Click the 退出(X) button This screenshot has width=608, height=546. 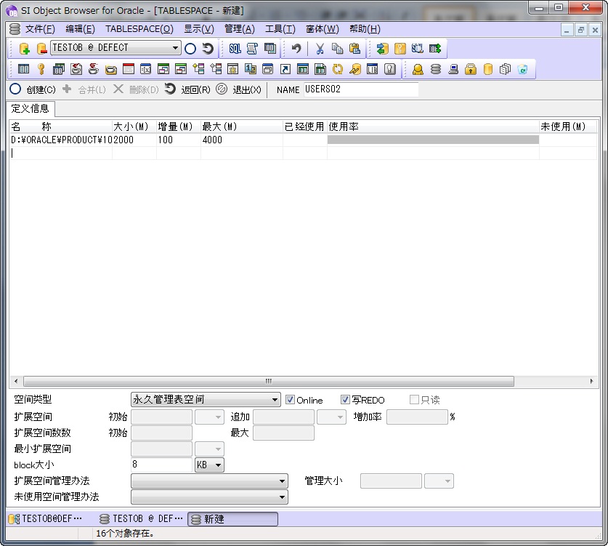tap(239, 89)
